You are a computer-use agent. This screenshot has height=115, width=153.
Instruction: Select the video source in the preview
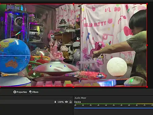[73, 45]
